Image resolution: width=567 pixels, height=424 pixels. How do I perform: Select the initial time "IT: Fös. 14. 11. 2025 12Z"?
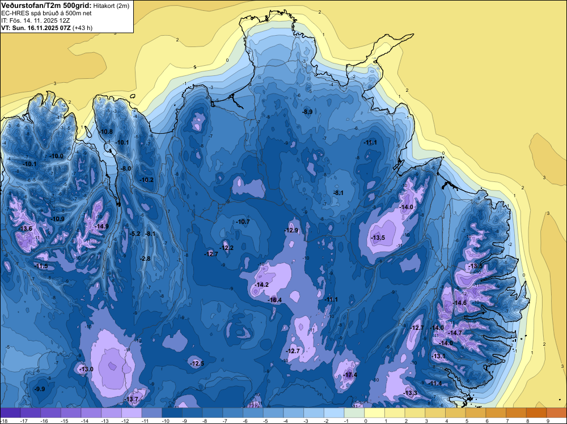[35, 20]
